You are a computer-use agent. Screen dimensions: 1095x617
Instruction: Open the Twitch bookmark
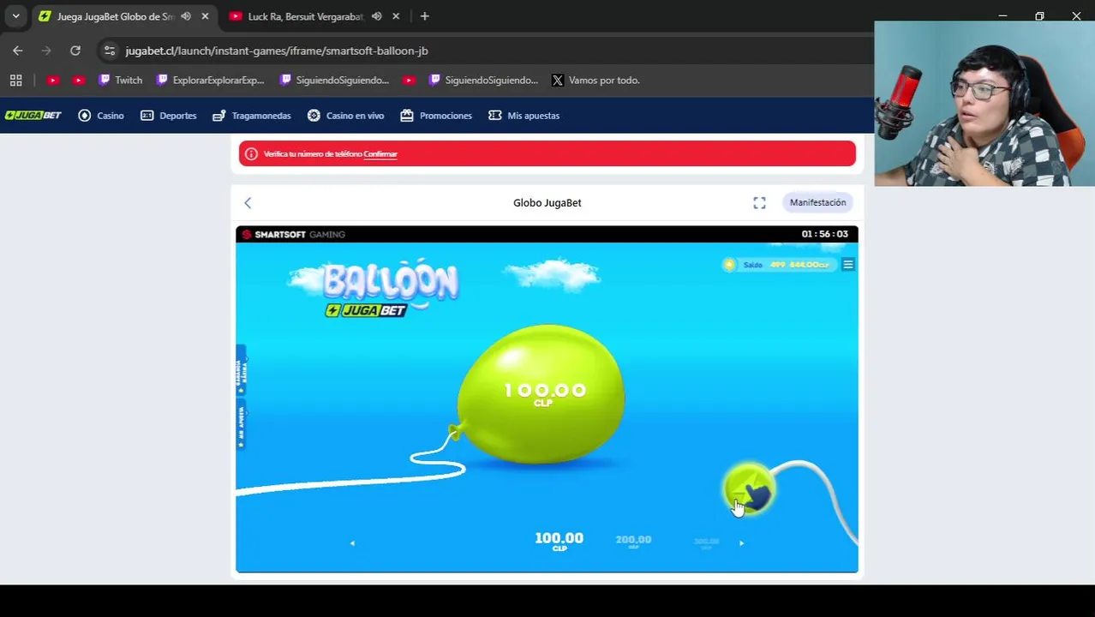pyautogui.click(x=121, y=81)
